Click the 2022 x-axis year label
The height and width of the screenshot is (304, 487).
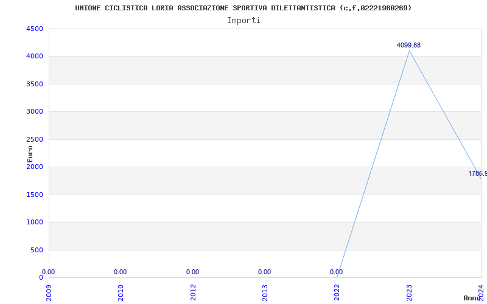point(337,292)
